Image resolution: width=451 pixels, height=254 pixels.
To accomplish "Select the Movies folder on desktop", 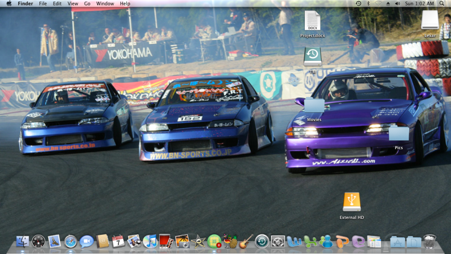I will click(x=314, y=109).
